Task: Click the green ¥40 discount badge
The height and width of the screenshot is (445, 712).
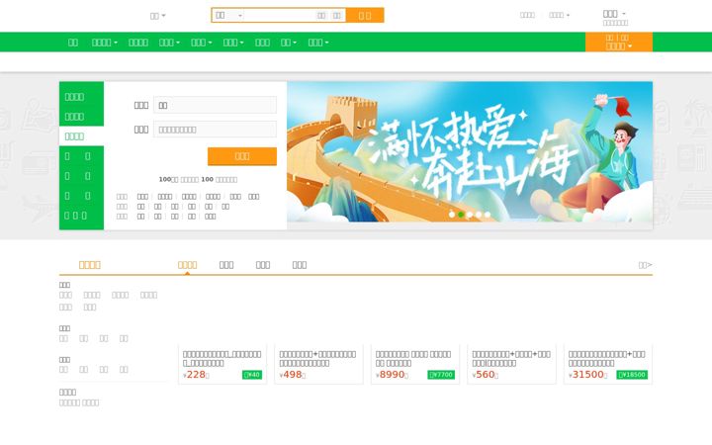Action: [x=252, y=375]
